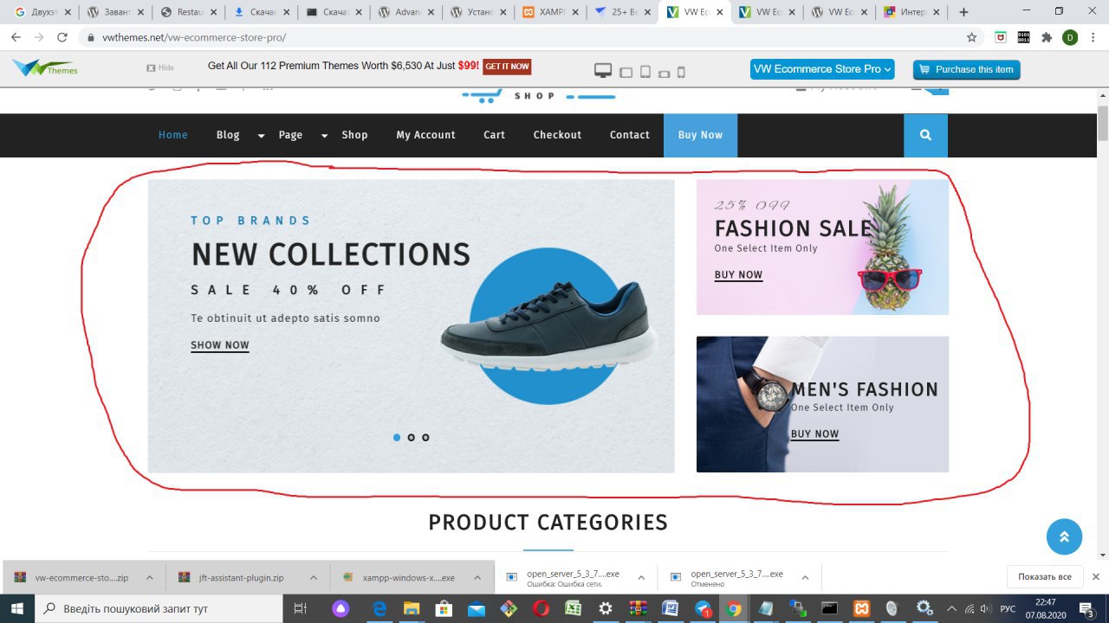Open the Checkout menu item
Image resolution: width=1109 pixels, height=623 pixels.
557,135
